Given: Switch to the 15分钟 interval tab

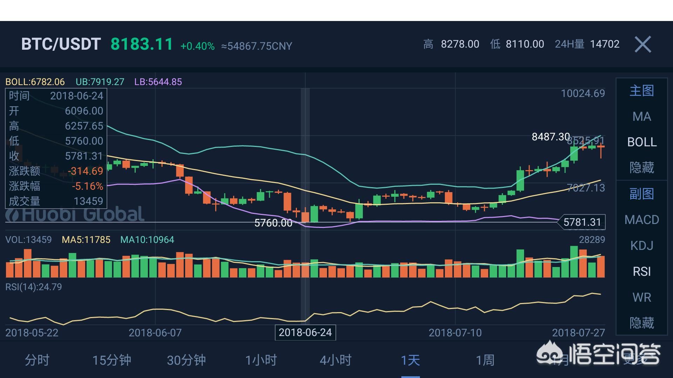Looking at the screenshot, I should (112, 360).
